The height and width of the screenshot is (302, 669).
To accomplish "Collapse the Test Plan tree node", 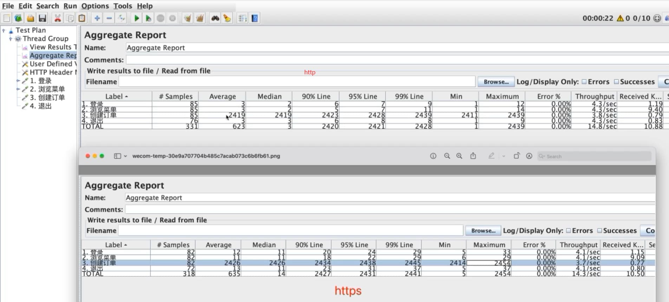I will [x=4, y=31].
